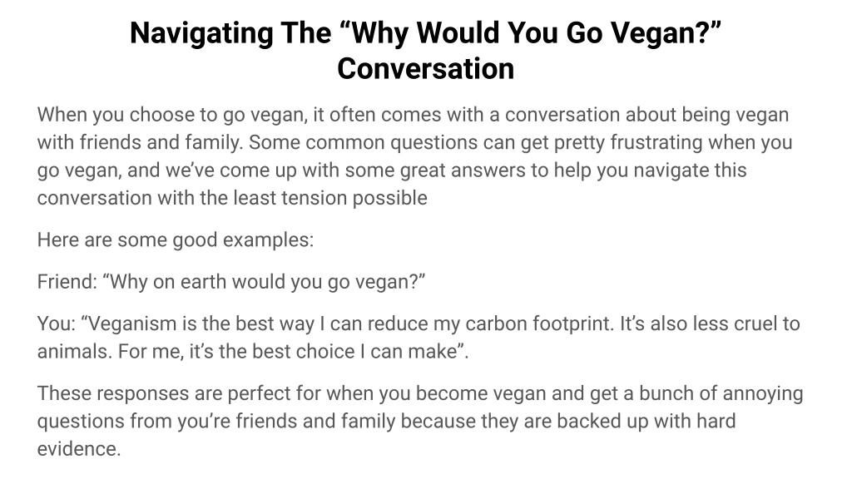The height and width of the screenshot is (479, 852).
Task: Click the "Friend:" dialogue line
Action: [x=231, y=282]
